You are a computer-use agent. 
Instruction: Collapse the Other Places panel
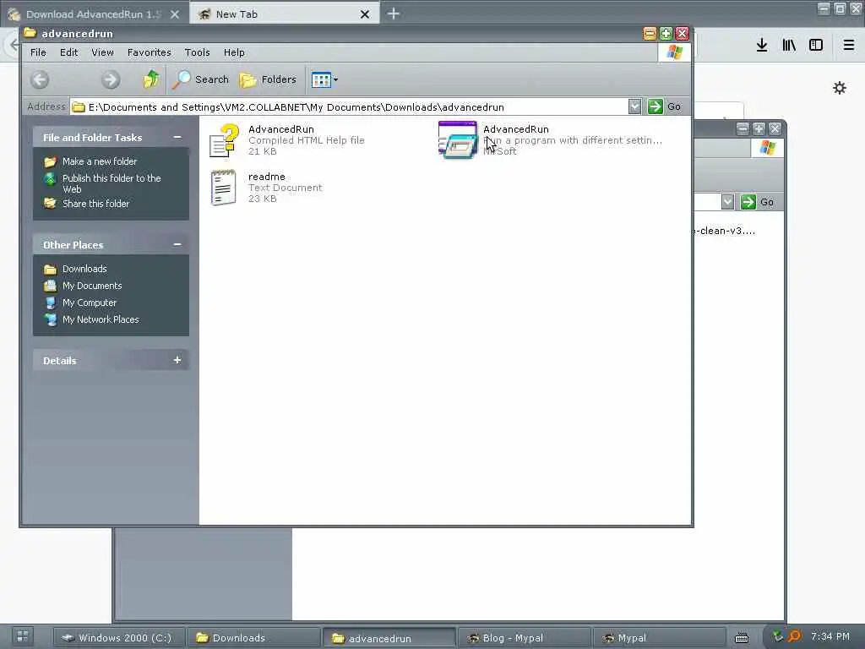(x=177, y=244)
